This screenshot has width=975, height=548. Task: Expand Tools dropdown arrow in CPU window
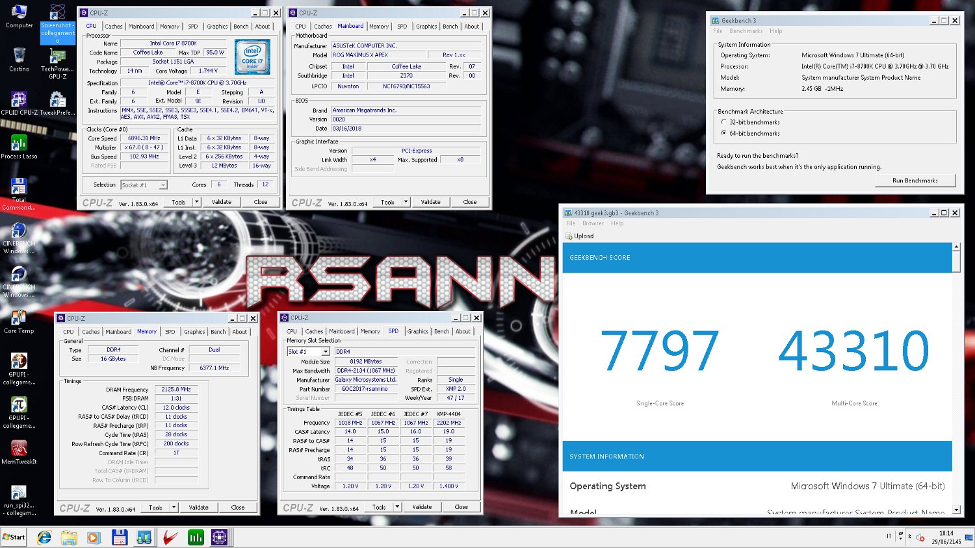point(196,202)
